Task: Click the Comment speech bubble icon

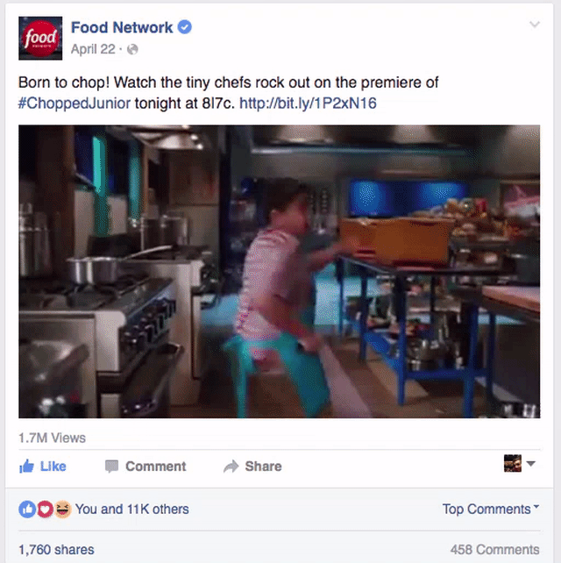Action: click(x=111, y=467)
